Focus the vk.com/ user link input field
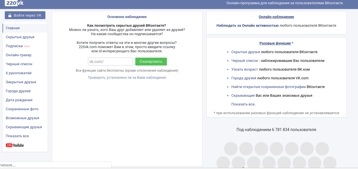This screenshot has height=169, width=358. 111,62
